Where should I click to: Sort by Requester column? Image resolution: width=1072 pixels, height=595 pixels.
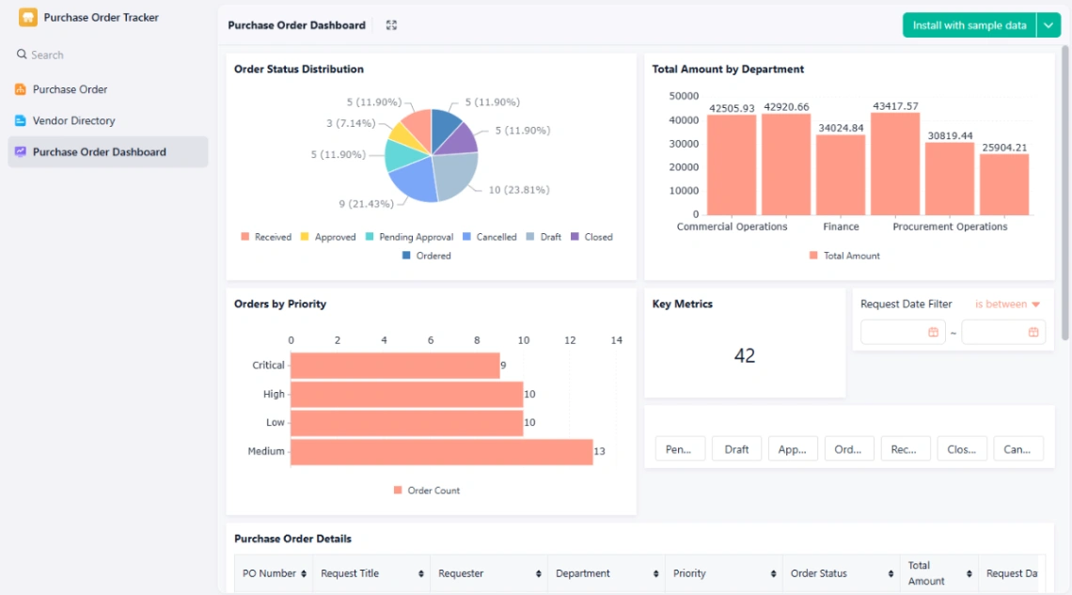click(x=539, y=573)
